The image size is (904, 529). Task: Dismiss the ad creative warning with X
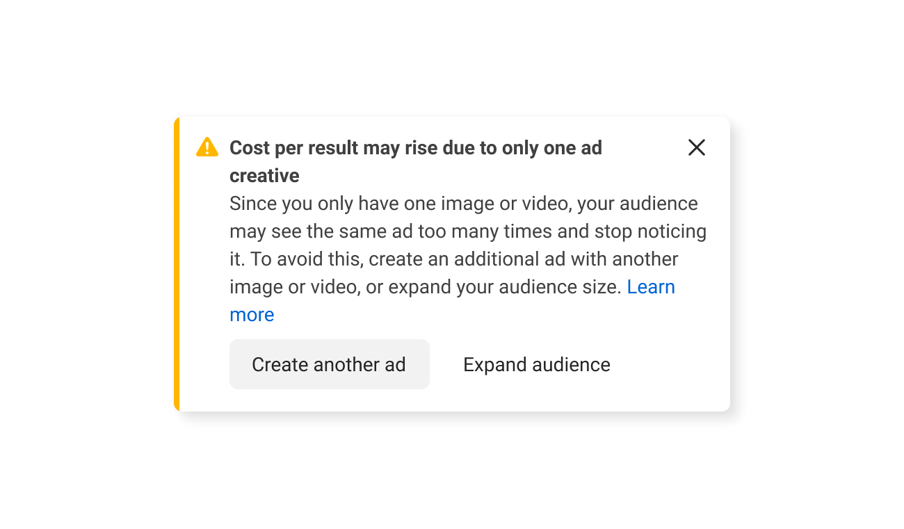pos(696,147)
